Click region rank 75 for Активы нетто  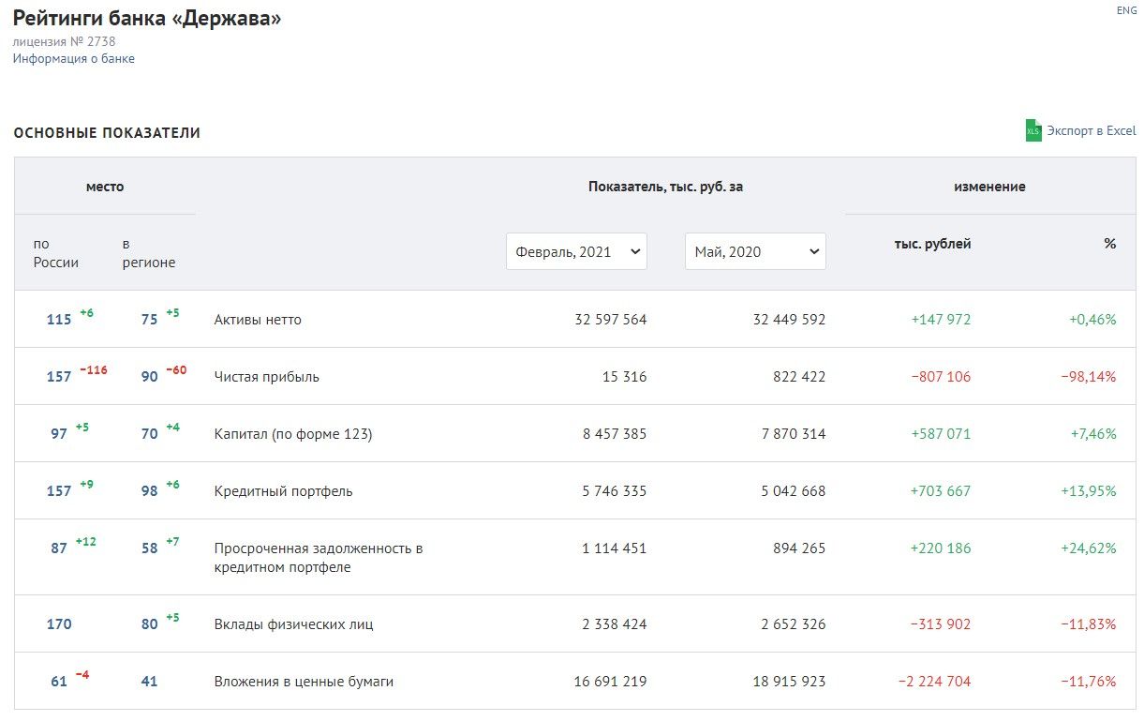[x=149, y=320]
